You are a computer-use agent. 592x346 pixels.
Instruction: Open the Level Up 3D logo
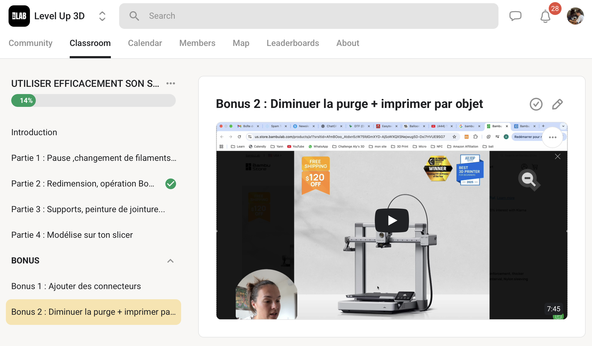click(x=19, y=16)
